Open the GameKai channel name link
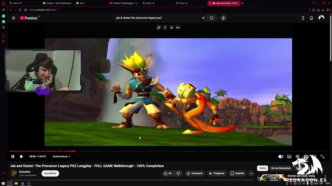 [x=24, y=172]
